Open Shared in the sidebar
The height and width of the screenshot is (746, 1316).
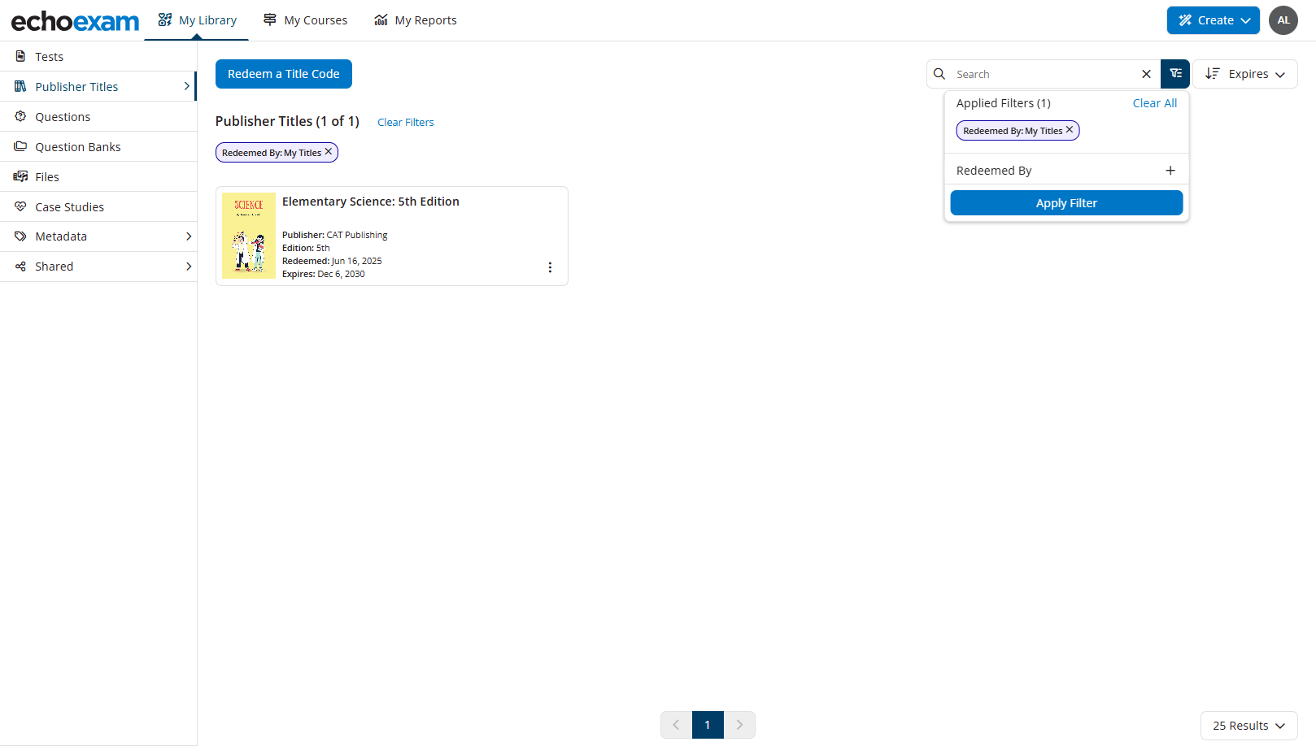pyautogui.click(x=98, y=267)
